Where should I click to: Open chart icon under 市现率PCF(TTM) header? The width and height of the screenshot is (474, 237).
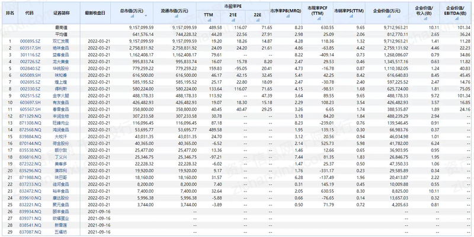click(319, 19)
